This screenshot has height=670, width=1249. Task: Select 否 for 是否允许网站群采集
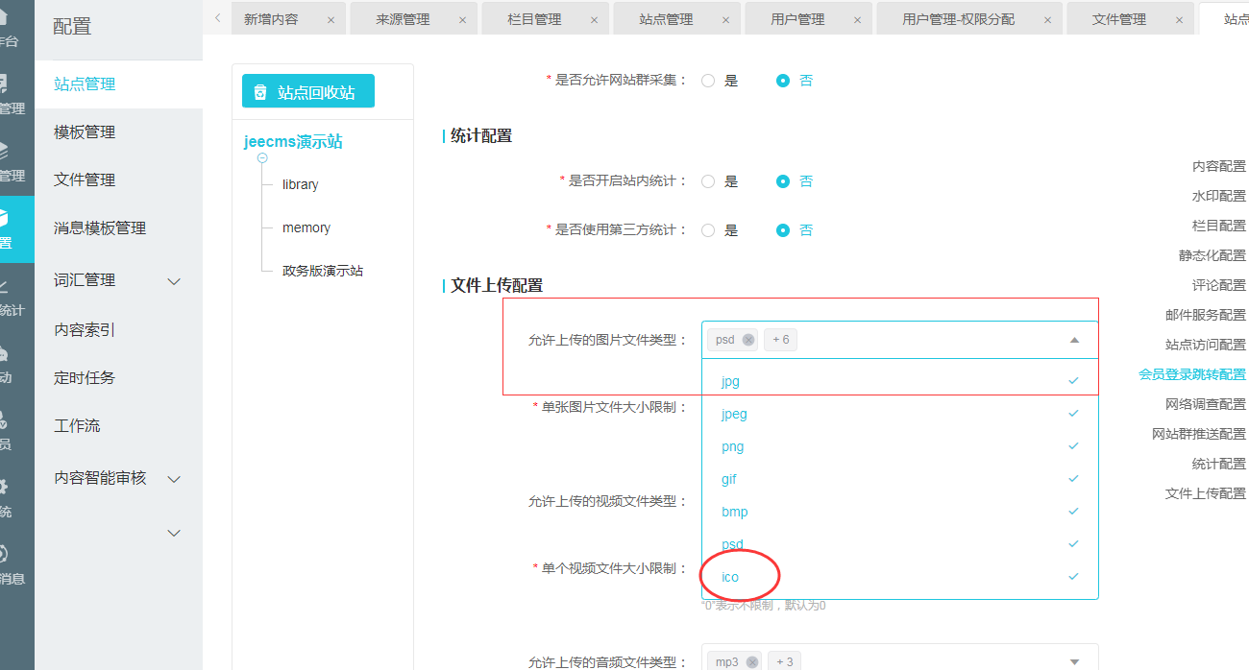pos(783,81)
